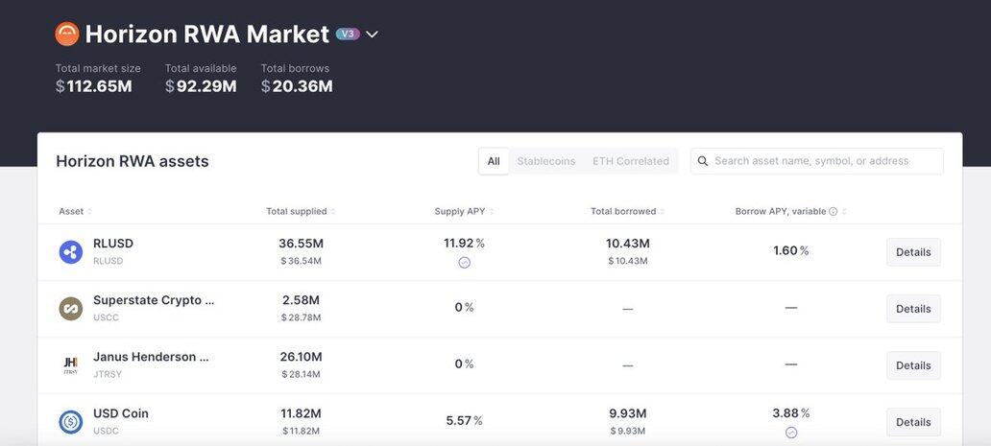Viewport: 991px width, 446px height.
Task: Focus the asset search input field
Action: click(816, 161)
